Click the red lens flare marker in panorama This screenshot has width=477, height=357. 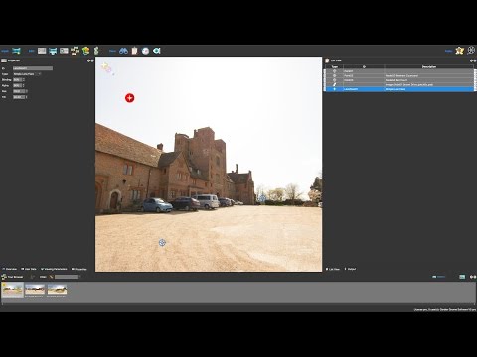[x=130, y=98]
